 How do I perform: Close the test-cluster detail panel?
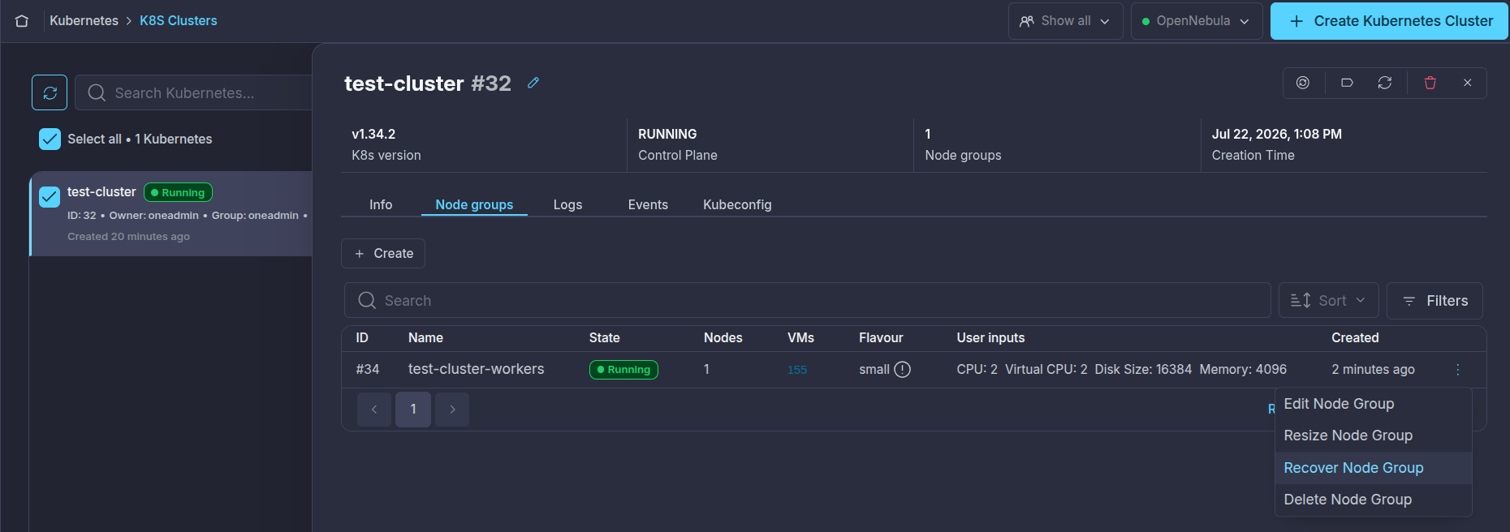tap(1468, 83)
